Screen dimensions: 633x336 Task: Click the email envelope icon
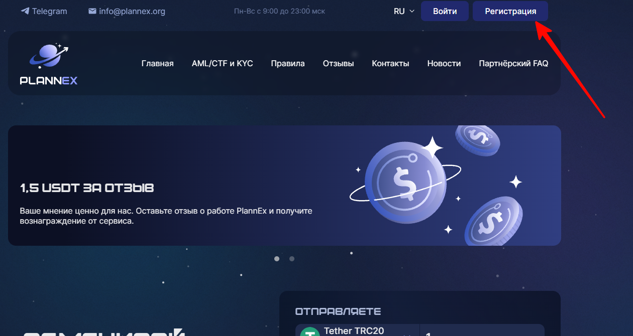(x=92, y=11)
